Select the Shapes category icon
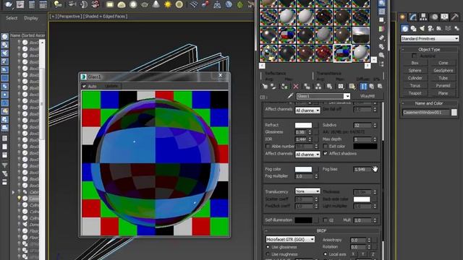 (x=413, y=28)
